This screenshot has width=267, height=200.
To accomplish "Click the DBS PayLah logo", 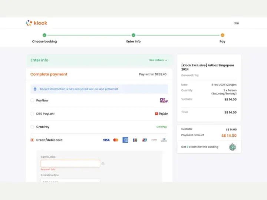I will click(161, 114).
